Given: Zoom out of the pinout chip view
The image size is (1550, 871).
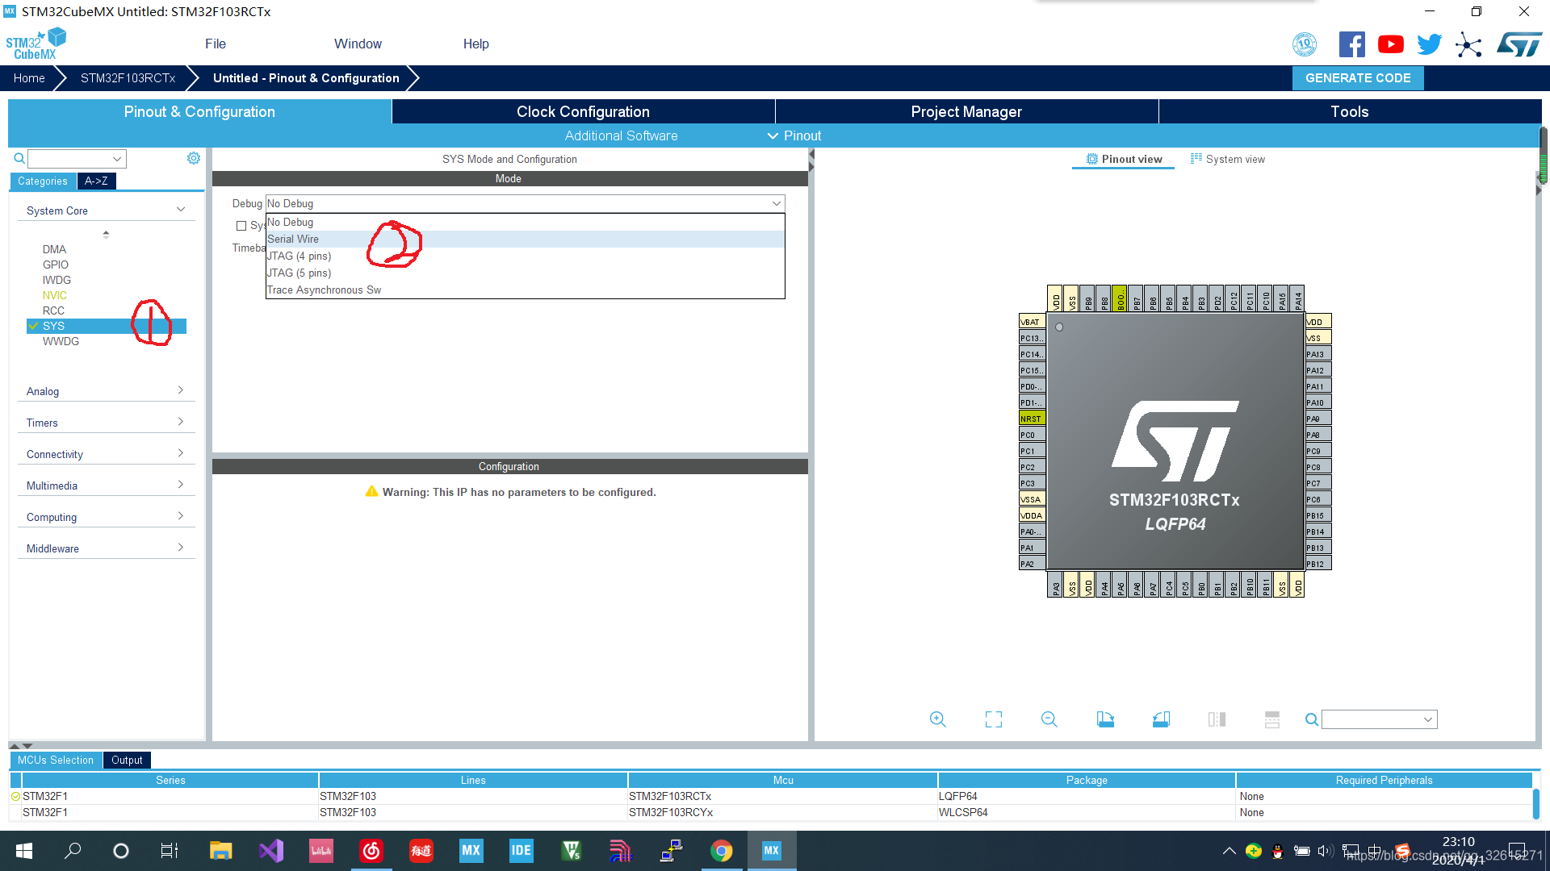Looking at the screenshot, I should coord(1049,719).
